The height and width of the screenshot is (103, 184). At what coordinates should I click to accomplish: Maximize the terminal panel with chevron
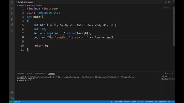pyautogui.click(x=170, y=73)
